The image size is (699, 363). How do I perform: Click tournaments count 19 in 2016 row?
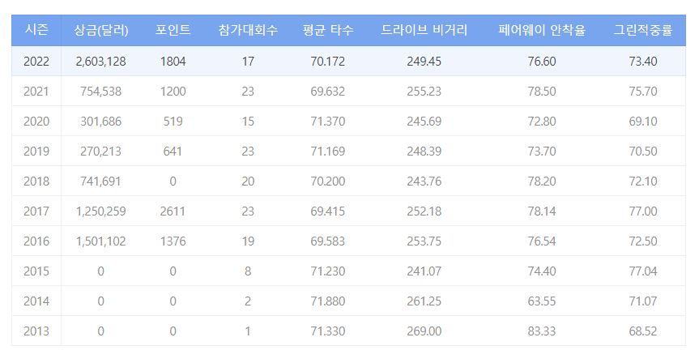coord(248,241)
